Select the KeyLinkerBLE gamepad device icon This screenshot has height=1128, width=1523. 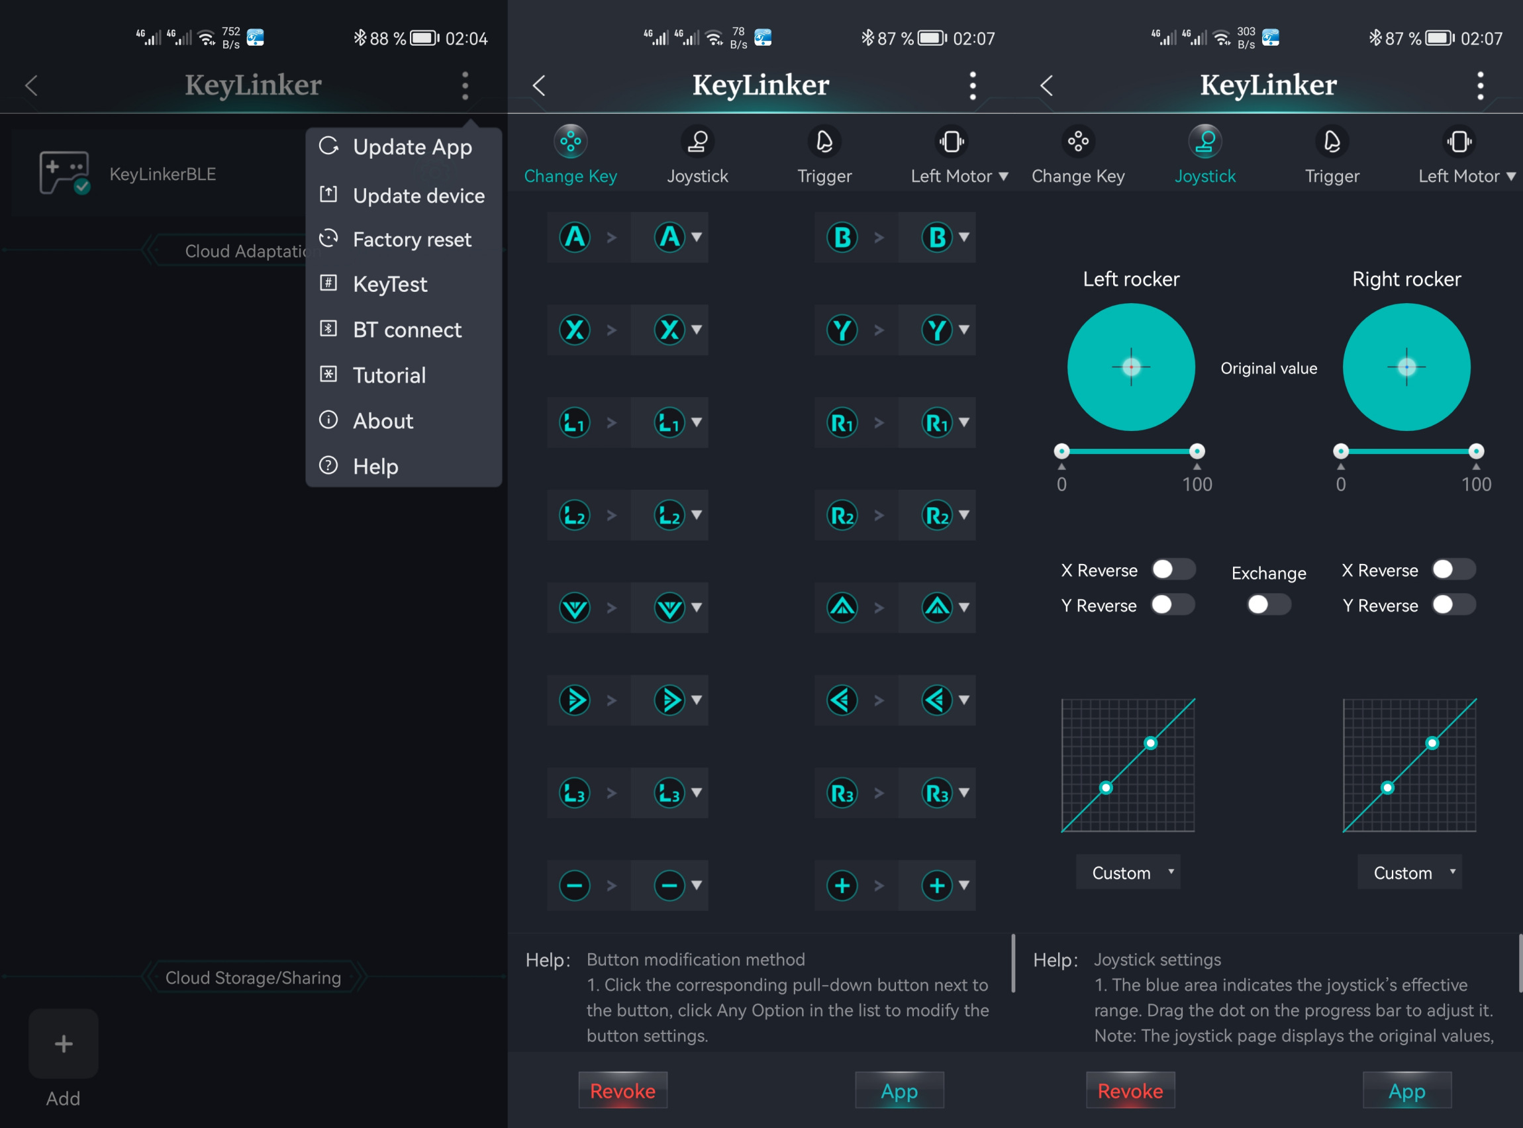(x=64, y=173)
